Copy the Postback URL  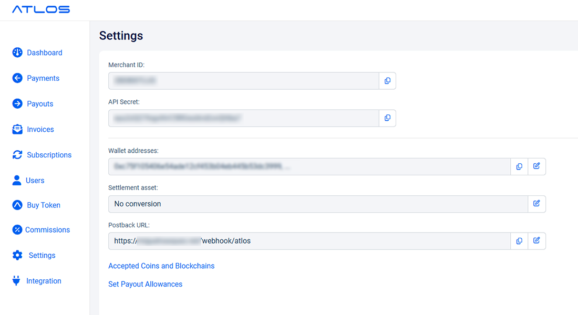click(x=519, y=241)
